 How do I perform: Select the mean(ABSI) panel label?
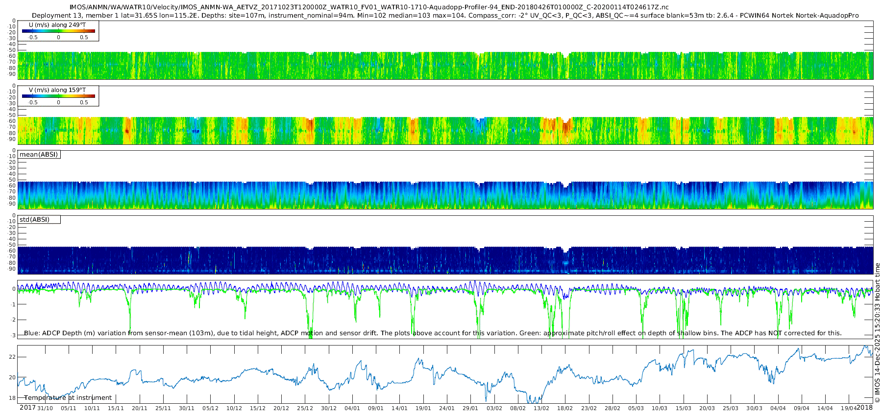(39, 155)
